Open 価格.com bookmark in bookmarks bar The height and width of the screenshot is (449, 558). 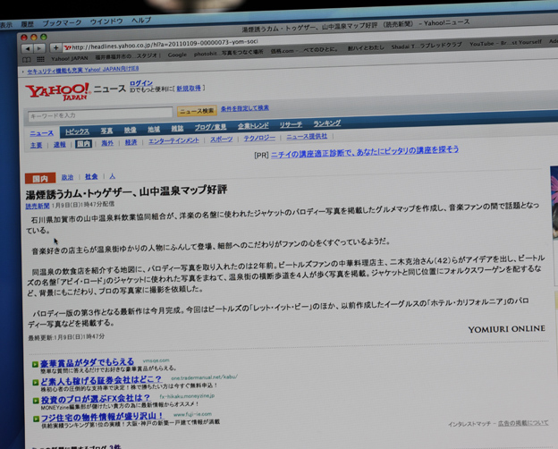[304, 50]
